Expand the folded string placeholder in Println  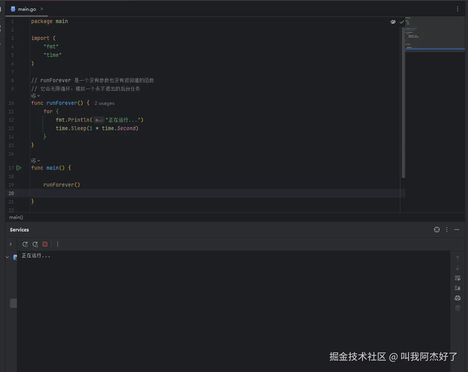99,120
